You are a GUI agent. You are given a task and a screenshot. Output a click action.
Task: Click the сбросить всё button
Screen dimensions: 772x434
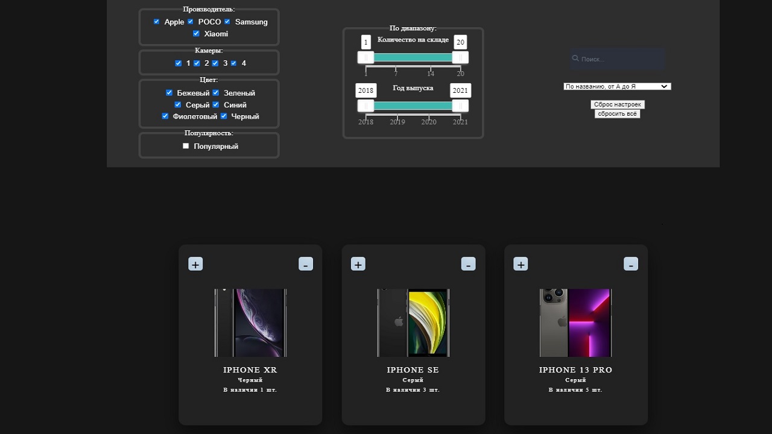coord(617,113)
